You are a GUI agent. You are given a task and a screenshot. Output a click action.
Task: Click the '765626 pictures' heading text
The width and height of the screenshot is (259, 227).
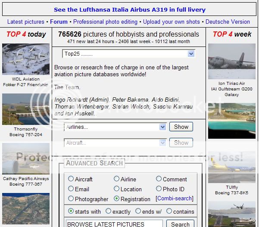(x=128, y=34)
